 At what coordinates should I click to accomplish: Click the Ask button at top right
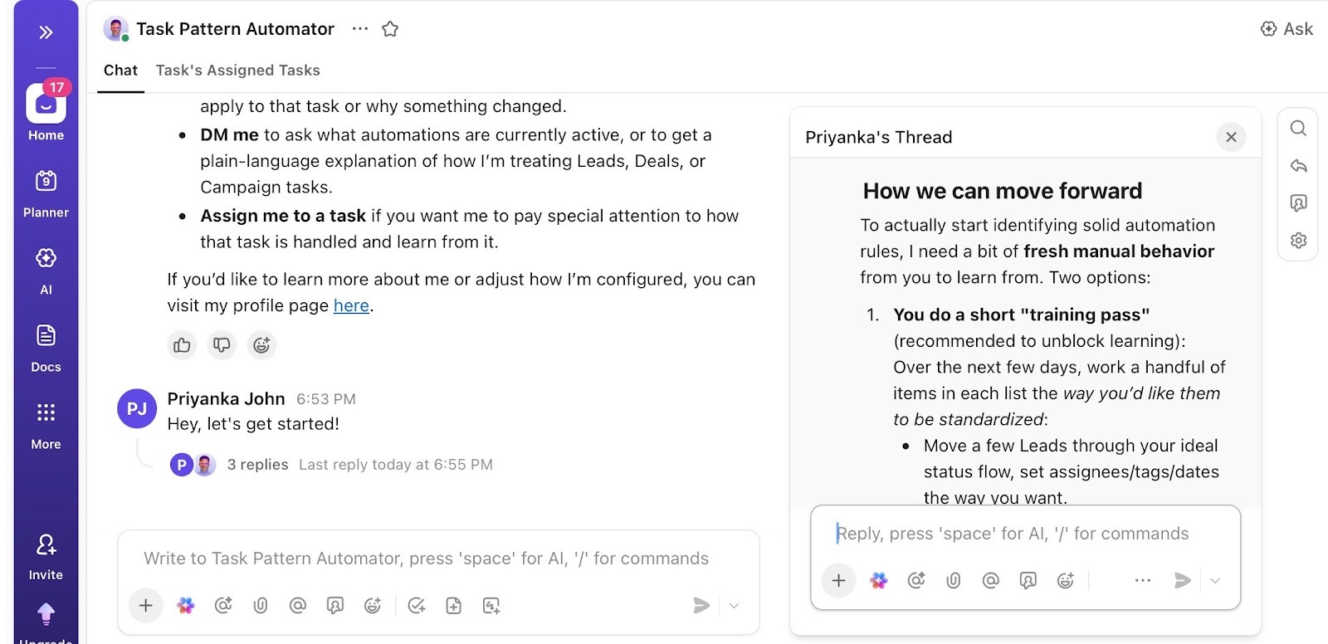(x=1286, y=29)
